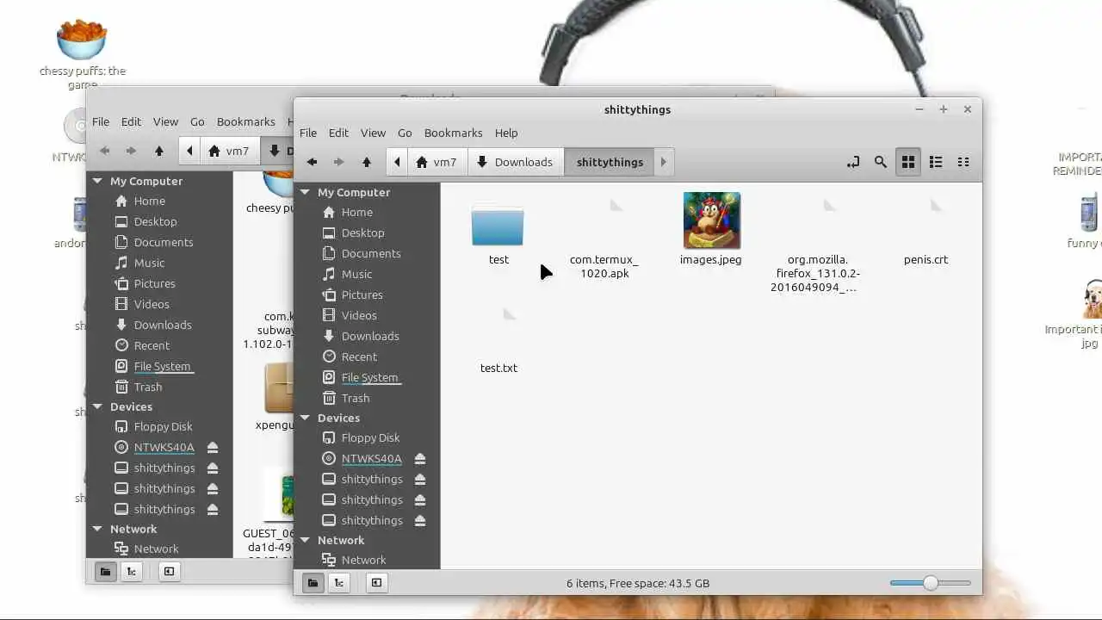Viewport: 1102px width, 620px height.
Task: Click vm7 in shittythings window path bar
Action: coord(436,162)
